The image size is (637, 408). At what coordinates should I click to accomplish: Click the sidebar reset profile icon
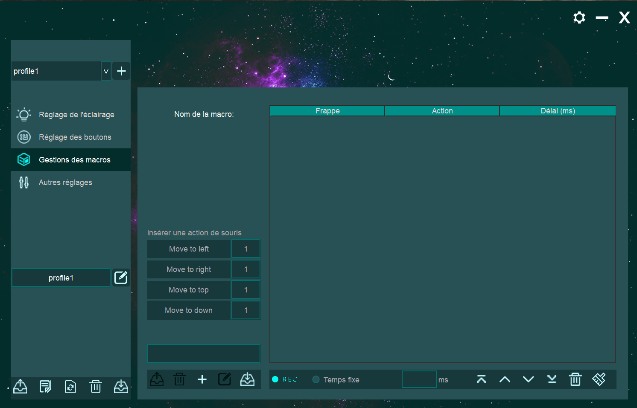point(70,387)
